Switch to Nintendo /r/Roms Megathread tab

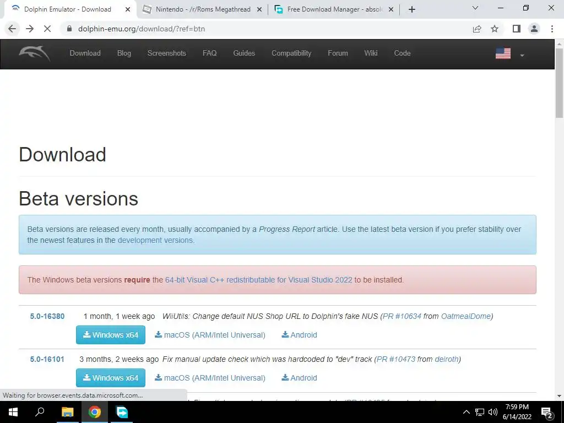[x=203, y=9]
